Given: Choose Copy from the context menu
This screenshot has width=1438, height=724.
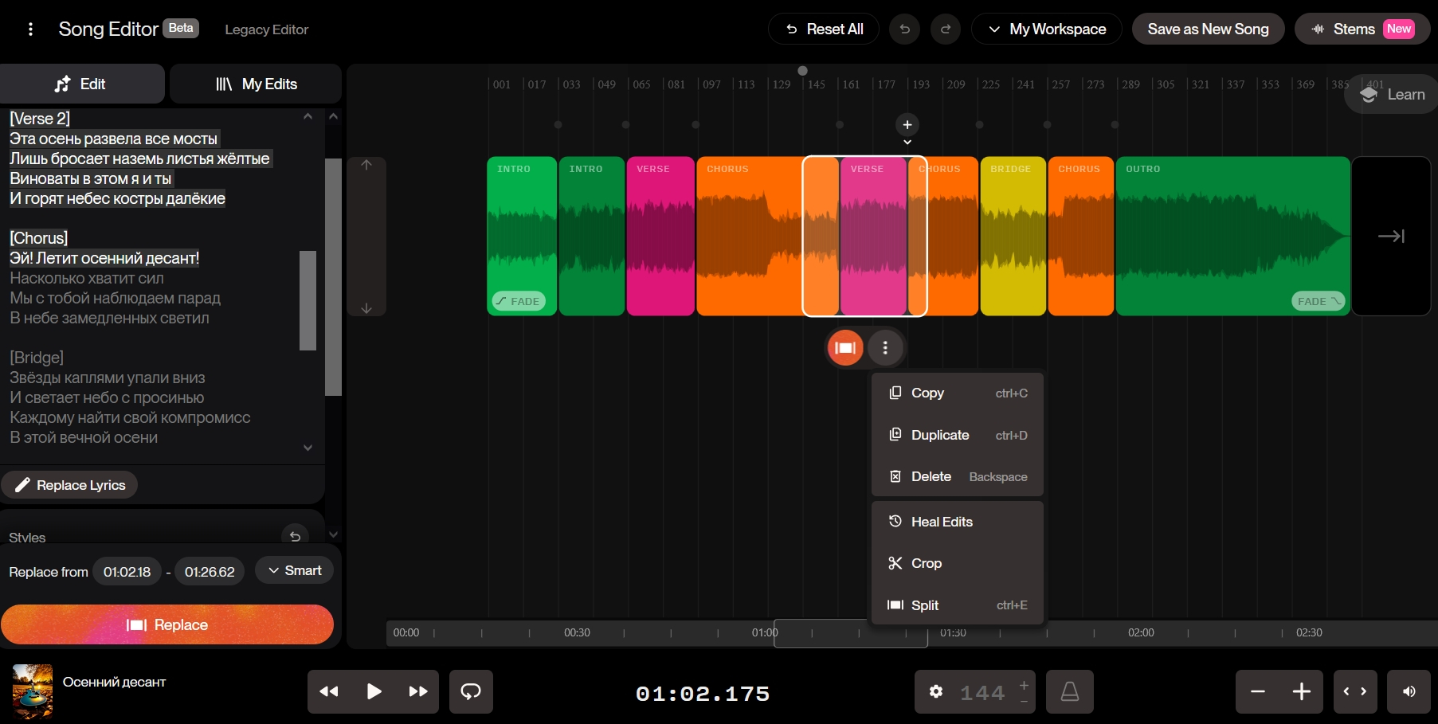Looking at the screenshot, I should (958, 393).
